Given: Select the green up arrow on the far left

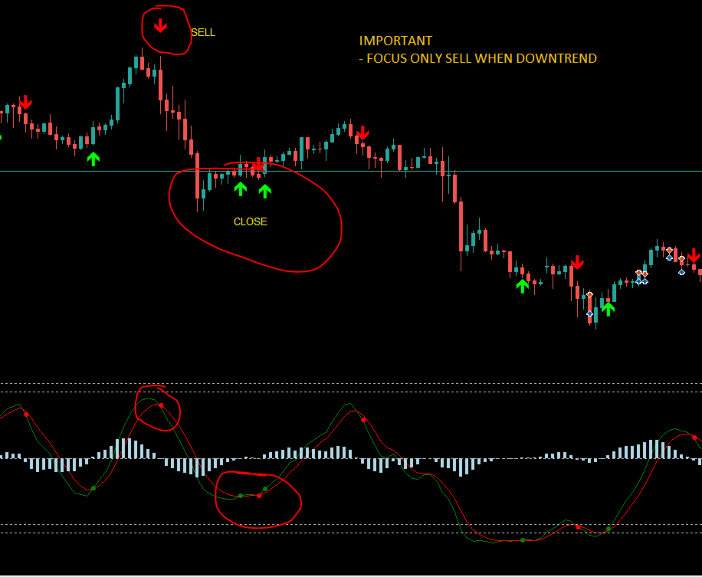Looking at the screenshot, I should (x=92, y=158).
